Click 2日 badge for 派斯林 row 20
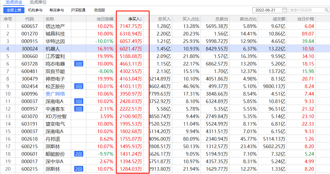The image size is (330, 174). pyautogui.click(x=79, y=169)
